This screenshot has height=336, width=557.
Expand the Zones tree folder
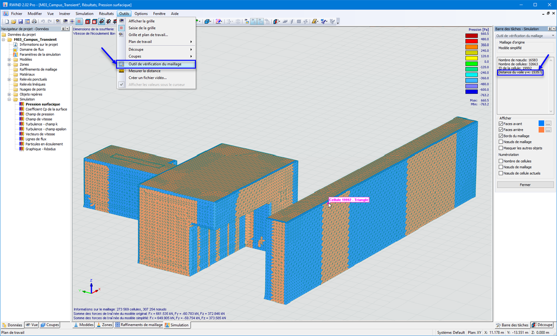click(x=9, y=64)
